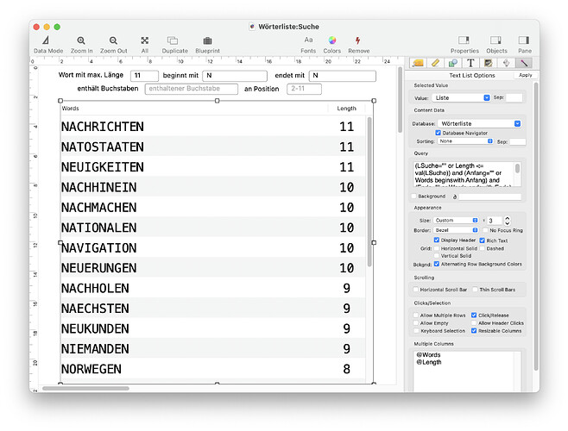Click the Apply button

point(525,75)
